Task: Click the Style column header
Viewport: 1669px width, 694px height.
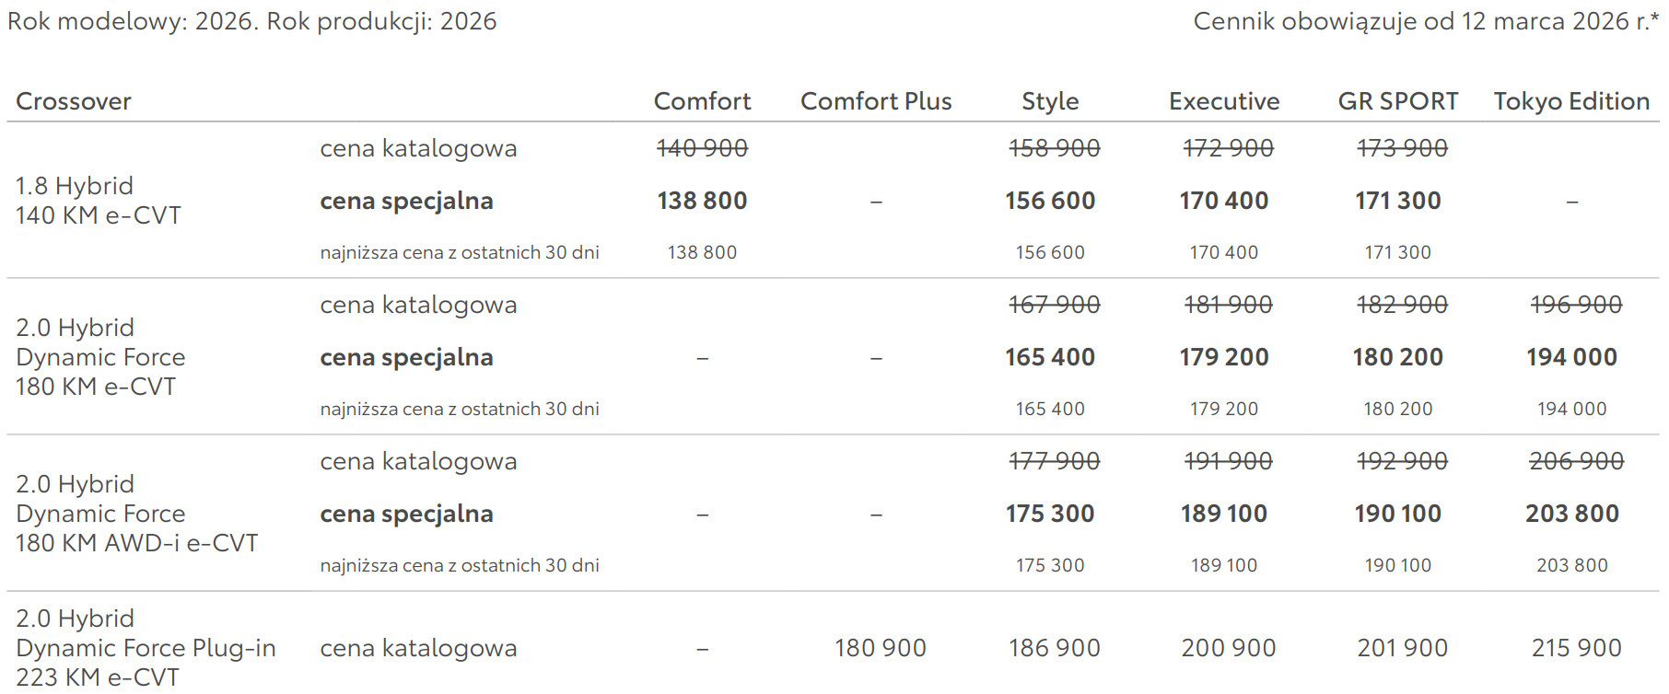Action: coord(1050,101)
